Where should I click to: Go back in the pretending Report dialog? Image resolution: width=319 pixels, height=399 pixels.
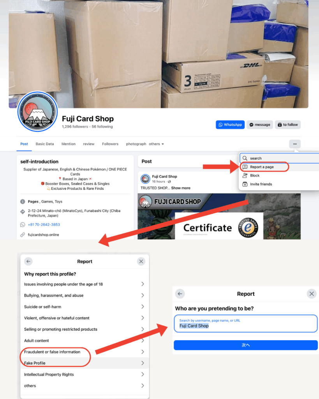[180, 294]
